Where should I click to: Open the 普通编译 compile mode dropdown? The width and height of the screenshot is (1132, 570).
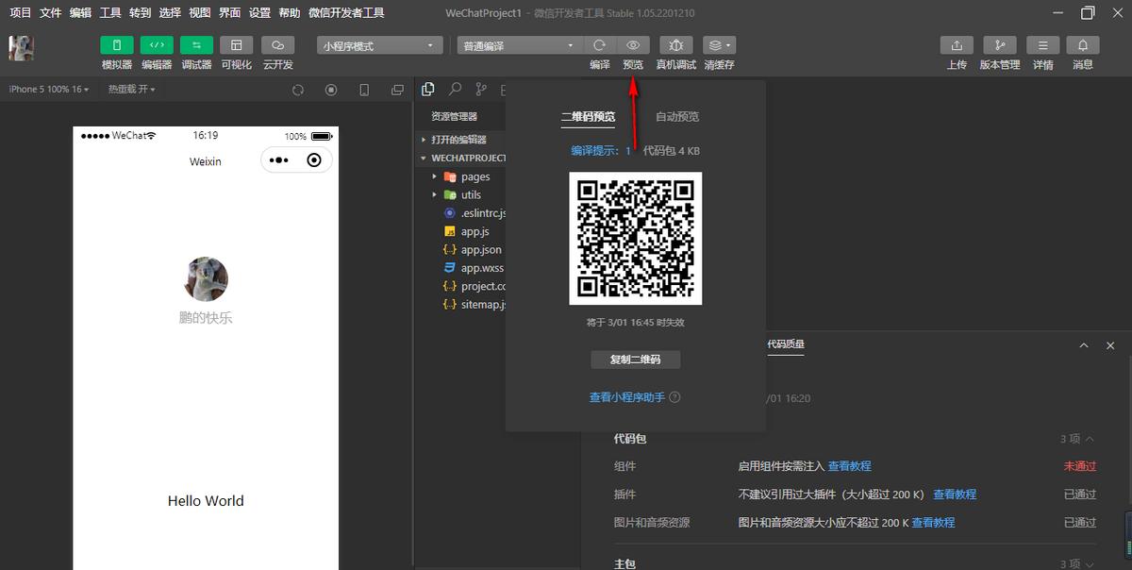tap(517, 44)
